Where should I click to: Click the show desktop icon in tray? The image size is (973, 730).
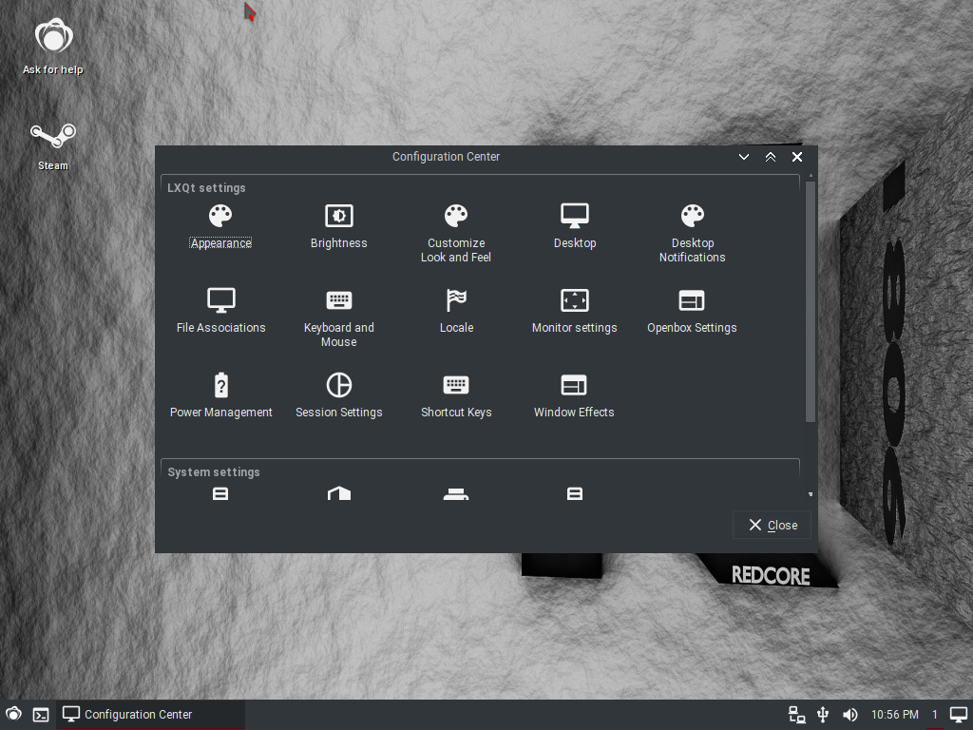coord(959,715)
